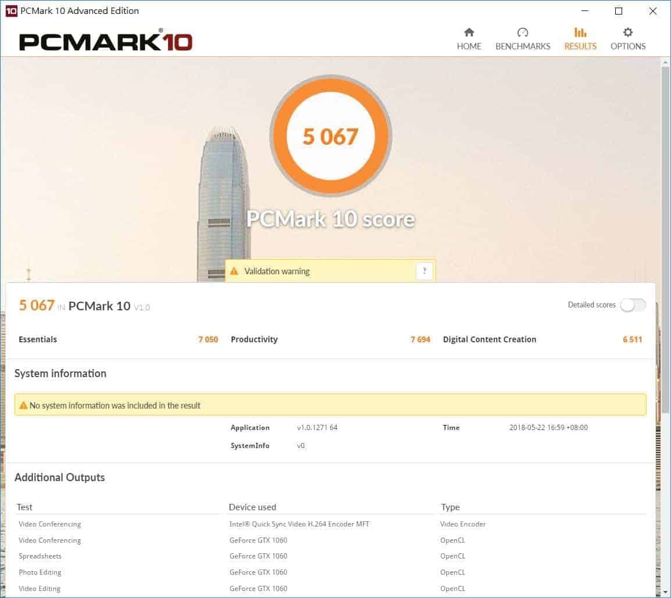Click the Home house icon
Image resolution: width=671 pixels, height=598 pixels.
(469, 32)
